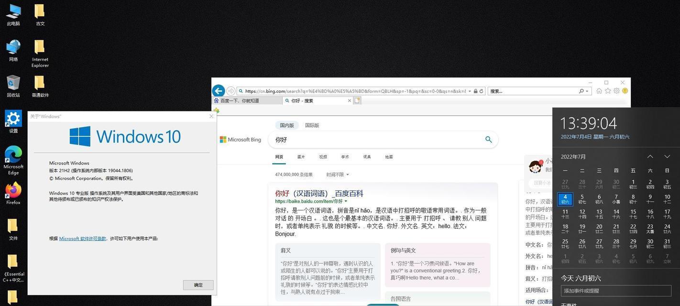
Task: Open IE favorites star icon
Action: [x=608, y=91]
